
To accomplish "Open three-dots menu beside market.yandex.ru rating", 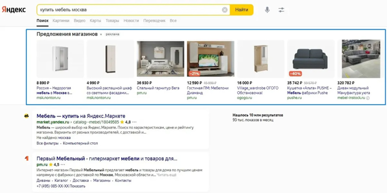I will (x=134, y=122).
